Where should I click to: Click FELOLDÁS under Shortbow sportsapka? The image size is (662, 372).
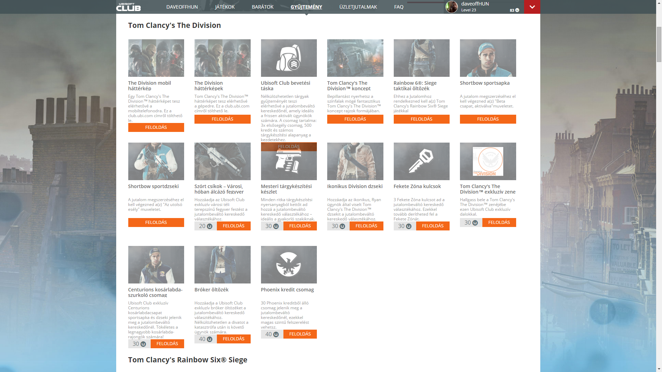point(488,119)
